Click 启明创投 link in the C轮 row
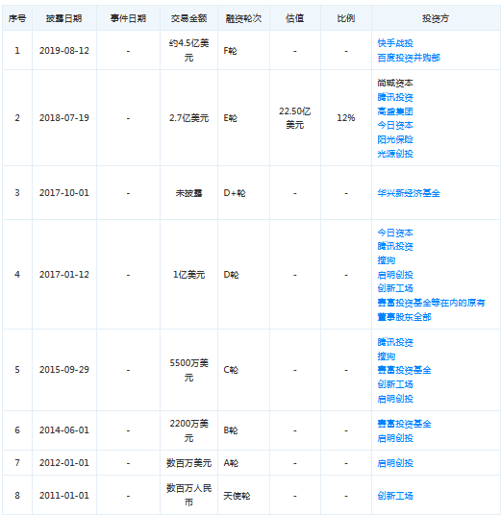This screenshot has height=515, width=501. [395, 399]
